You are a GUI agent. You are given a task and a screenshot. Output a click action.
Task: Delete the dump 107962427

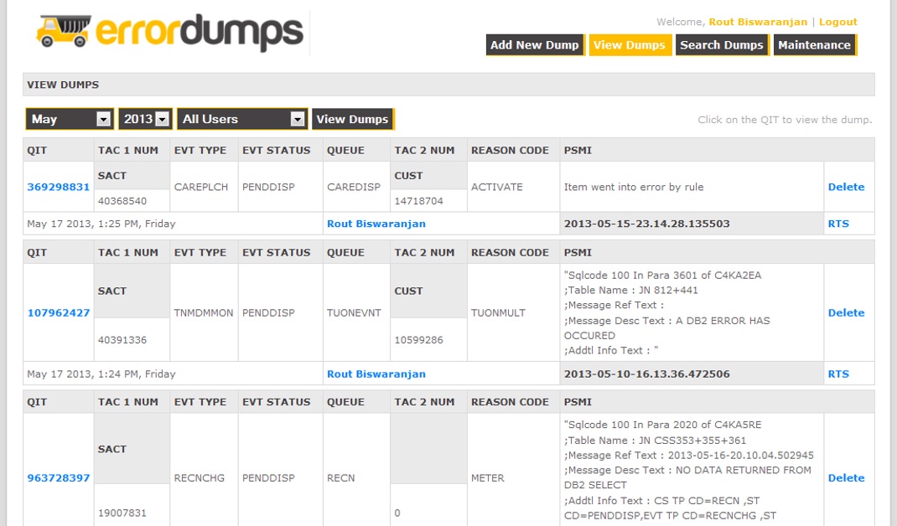[x=846, y=312]
